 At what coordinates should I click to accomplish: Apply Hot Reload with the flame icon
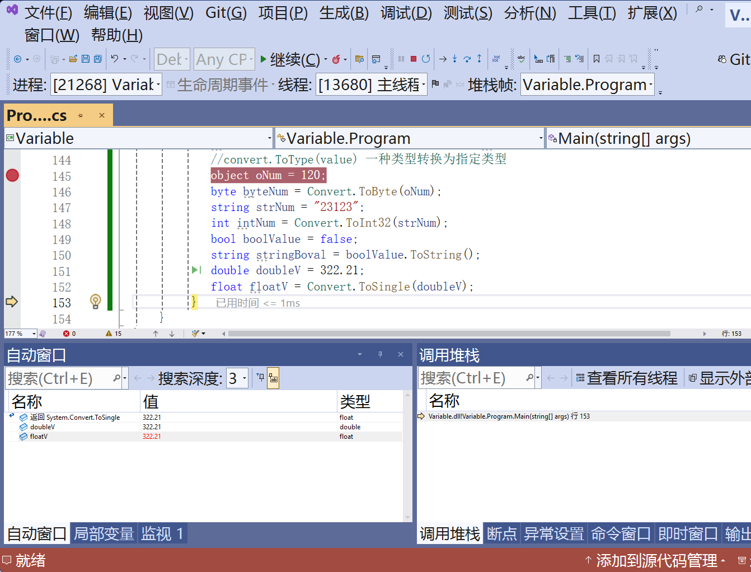click(x=336, y=58)
